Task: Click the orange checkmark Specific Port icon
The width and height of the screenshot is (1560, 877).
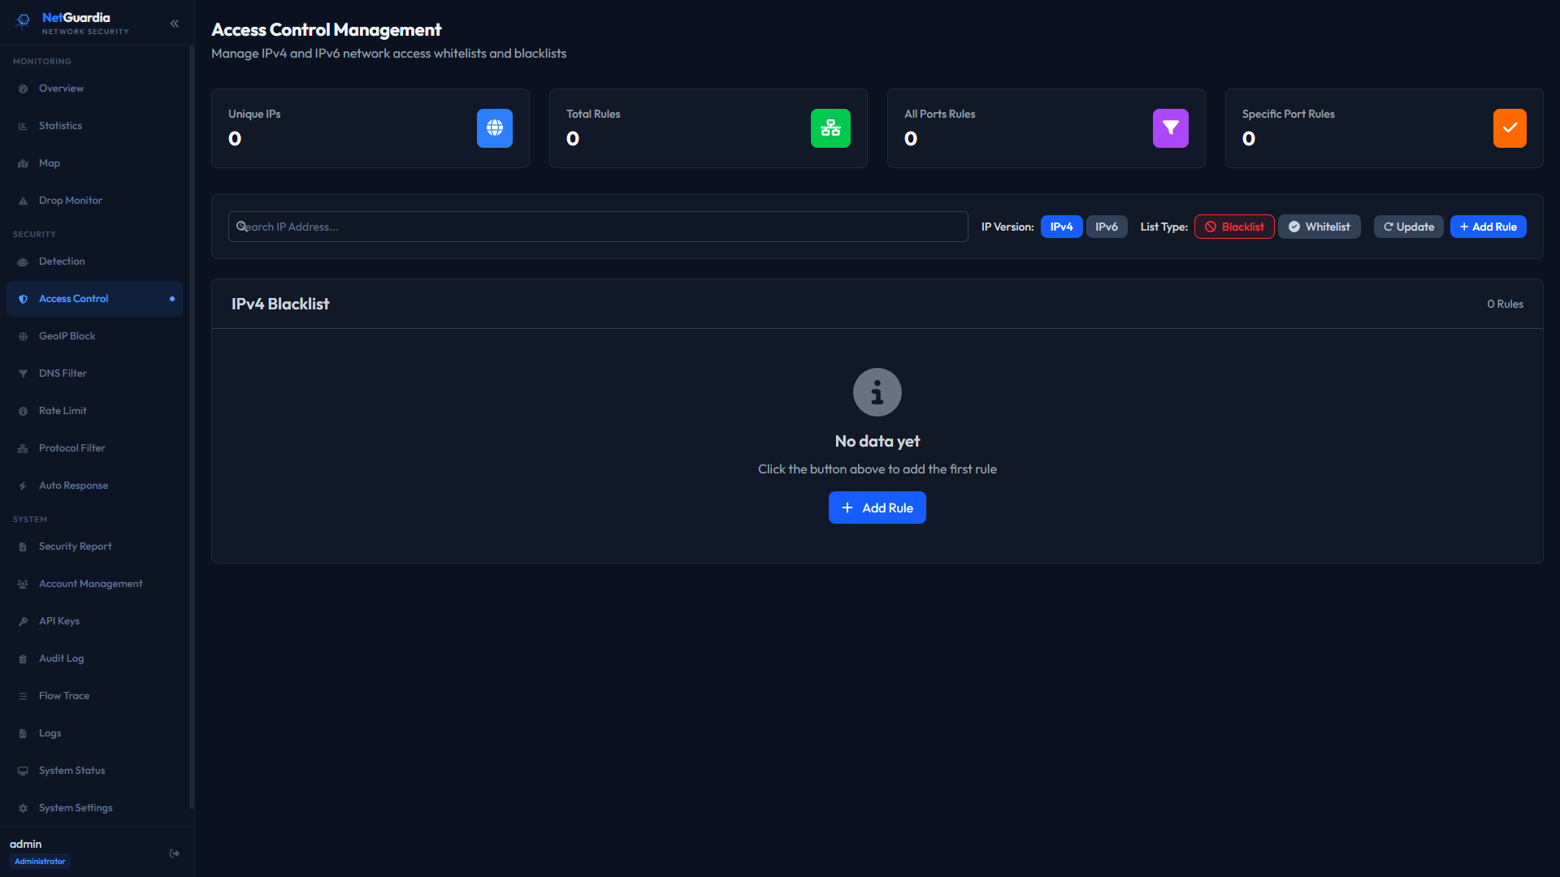Action: 1510,128
